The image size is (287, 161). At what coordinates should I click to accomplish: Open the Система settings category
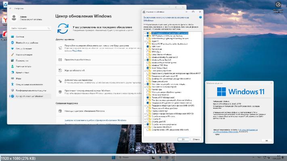pyautogui.click(x=20, y=36)
